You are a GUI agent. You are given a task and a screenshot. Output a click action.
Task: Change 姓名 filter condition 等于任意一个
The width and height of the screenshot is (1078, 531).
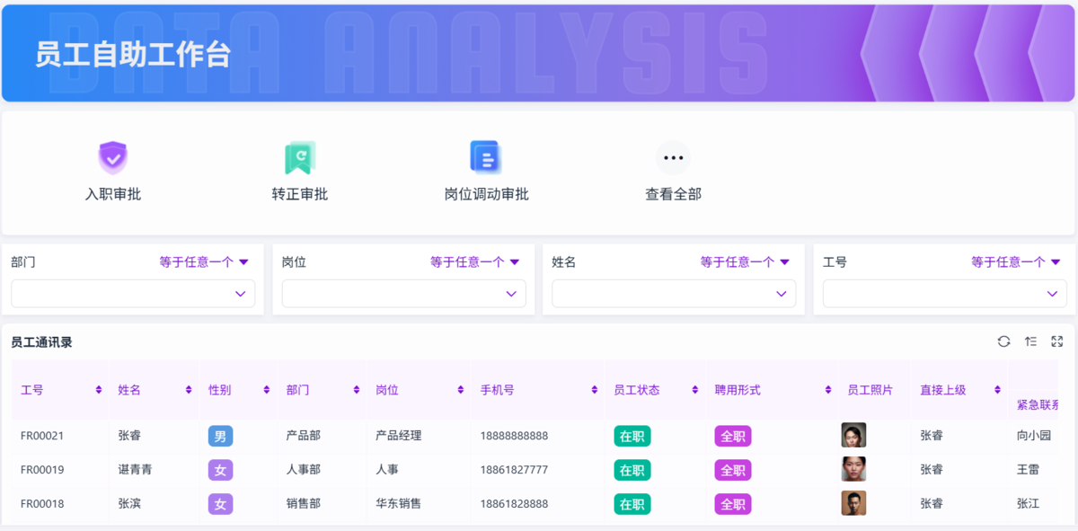(745, 262)
